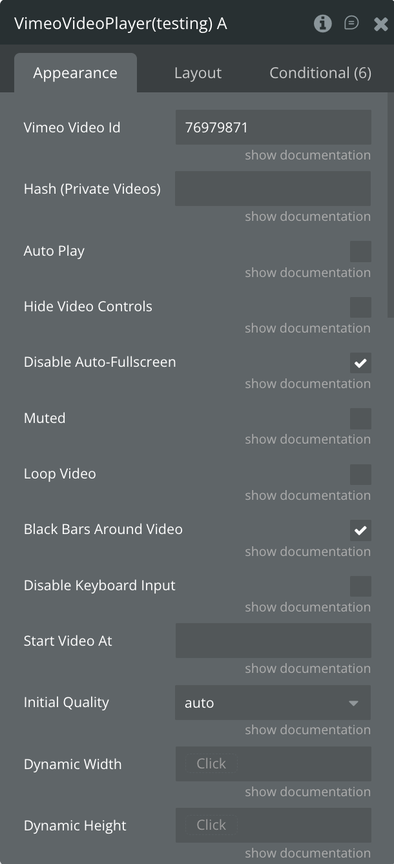The height and width of the screenshot is (864, 394).
Task: Show documentation for Vimeo Video Id
Action: [x=307, y=155]
